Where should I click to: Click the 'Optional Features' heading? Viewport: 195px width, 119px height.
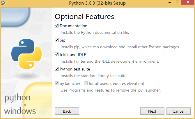(84, 17)
